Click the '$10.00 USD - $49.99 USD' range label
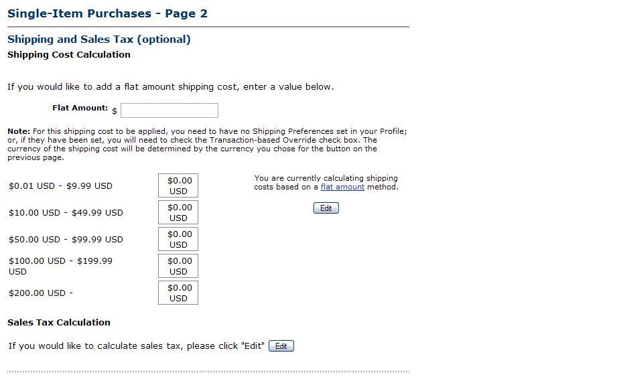The image size is (621, 379). (66, 213)
